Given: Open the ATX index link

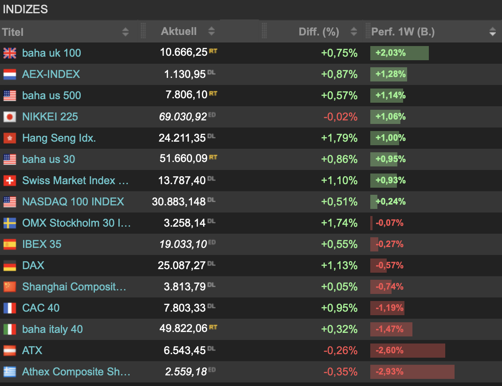Looking at the screenshot, I should 32,351.
